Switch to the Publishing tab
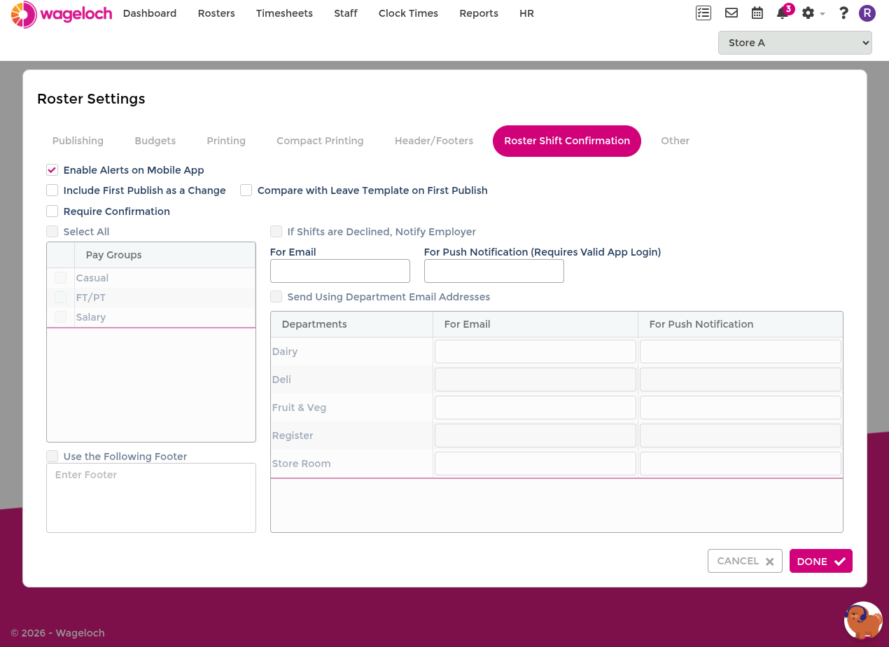Viewport: 889px width, 647px height. (x=78, y=141)
